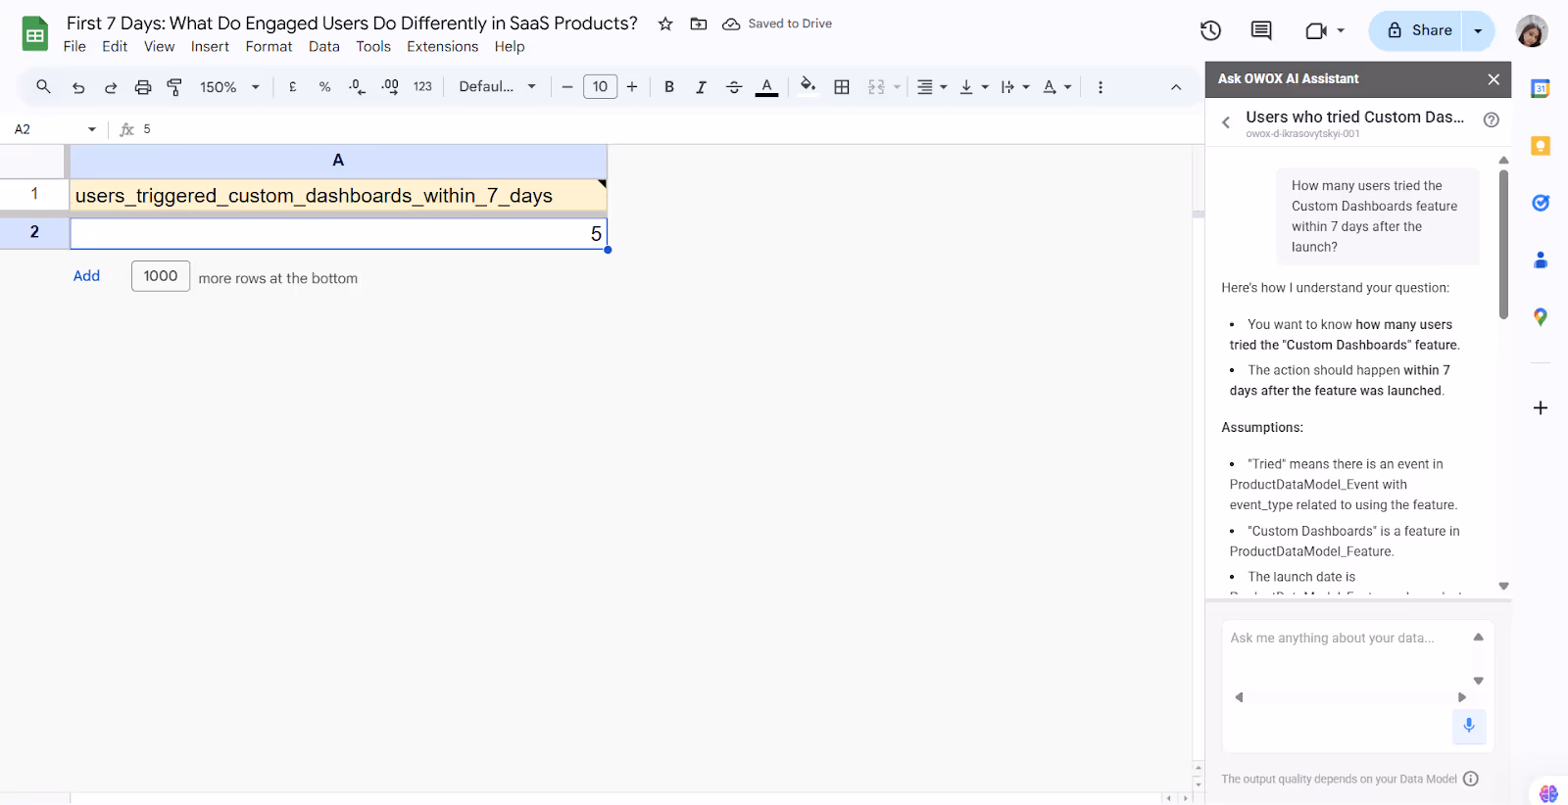
Task: Click Add more rows link
Action: [x=86, y=276]
